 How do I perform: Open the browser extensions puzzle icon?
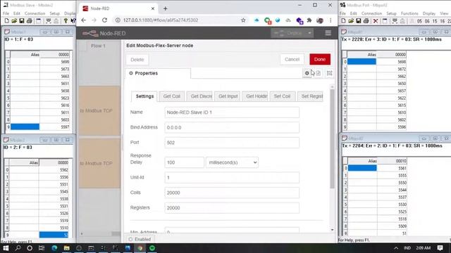click(x=309, y=20)
